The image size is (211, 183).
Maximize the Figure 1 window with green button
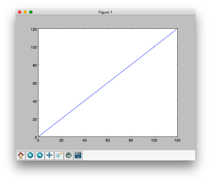(31, 12)
